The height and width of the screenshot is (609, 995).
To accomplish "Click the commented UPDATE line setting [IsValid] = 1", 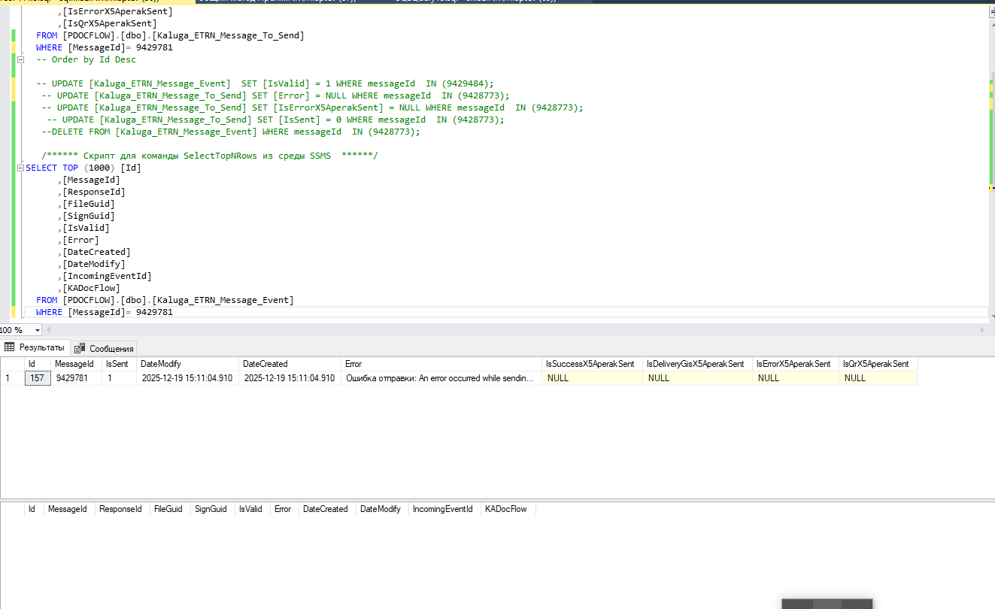I will coord(265,83).
